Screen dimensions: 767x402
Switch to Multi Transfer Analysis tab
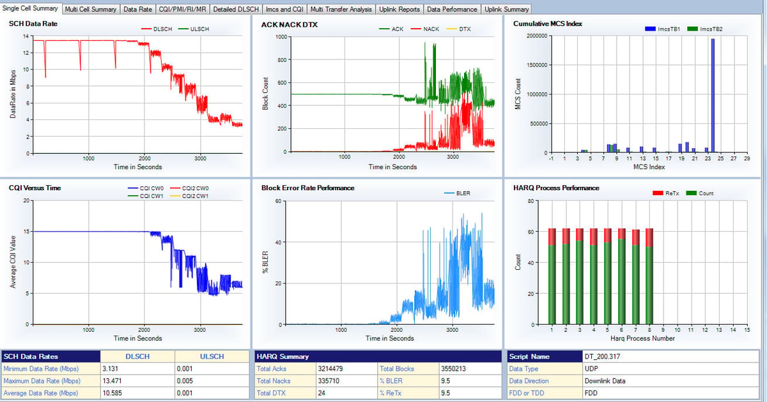tap(341, 9)
